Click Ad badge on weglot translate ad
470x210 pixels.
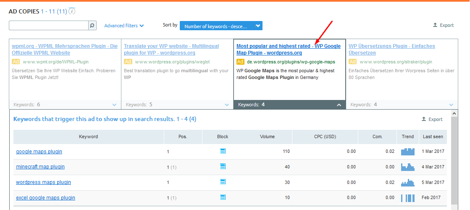pos(128,62)
